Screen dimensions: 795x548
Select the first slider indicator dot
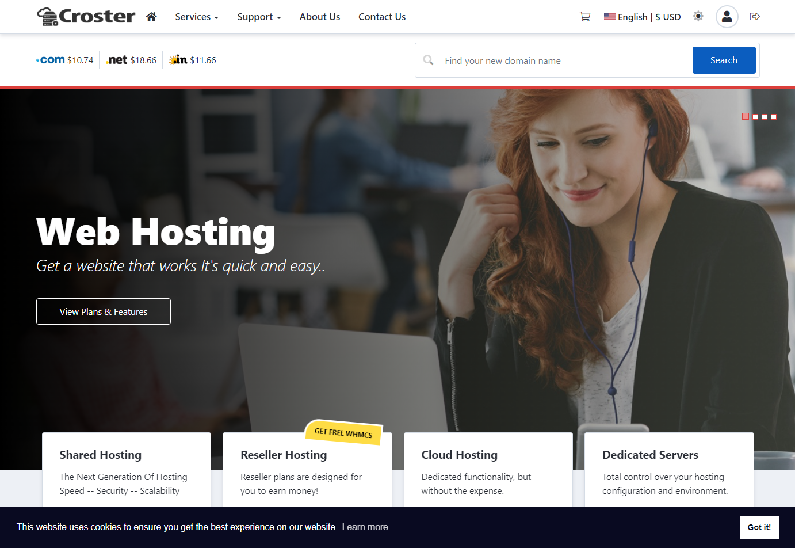(x=746, y=116)
